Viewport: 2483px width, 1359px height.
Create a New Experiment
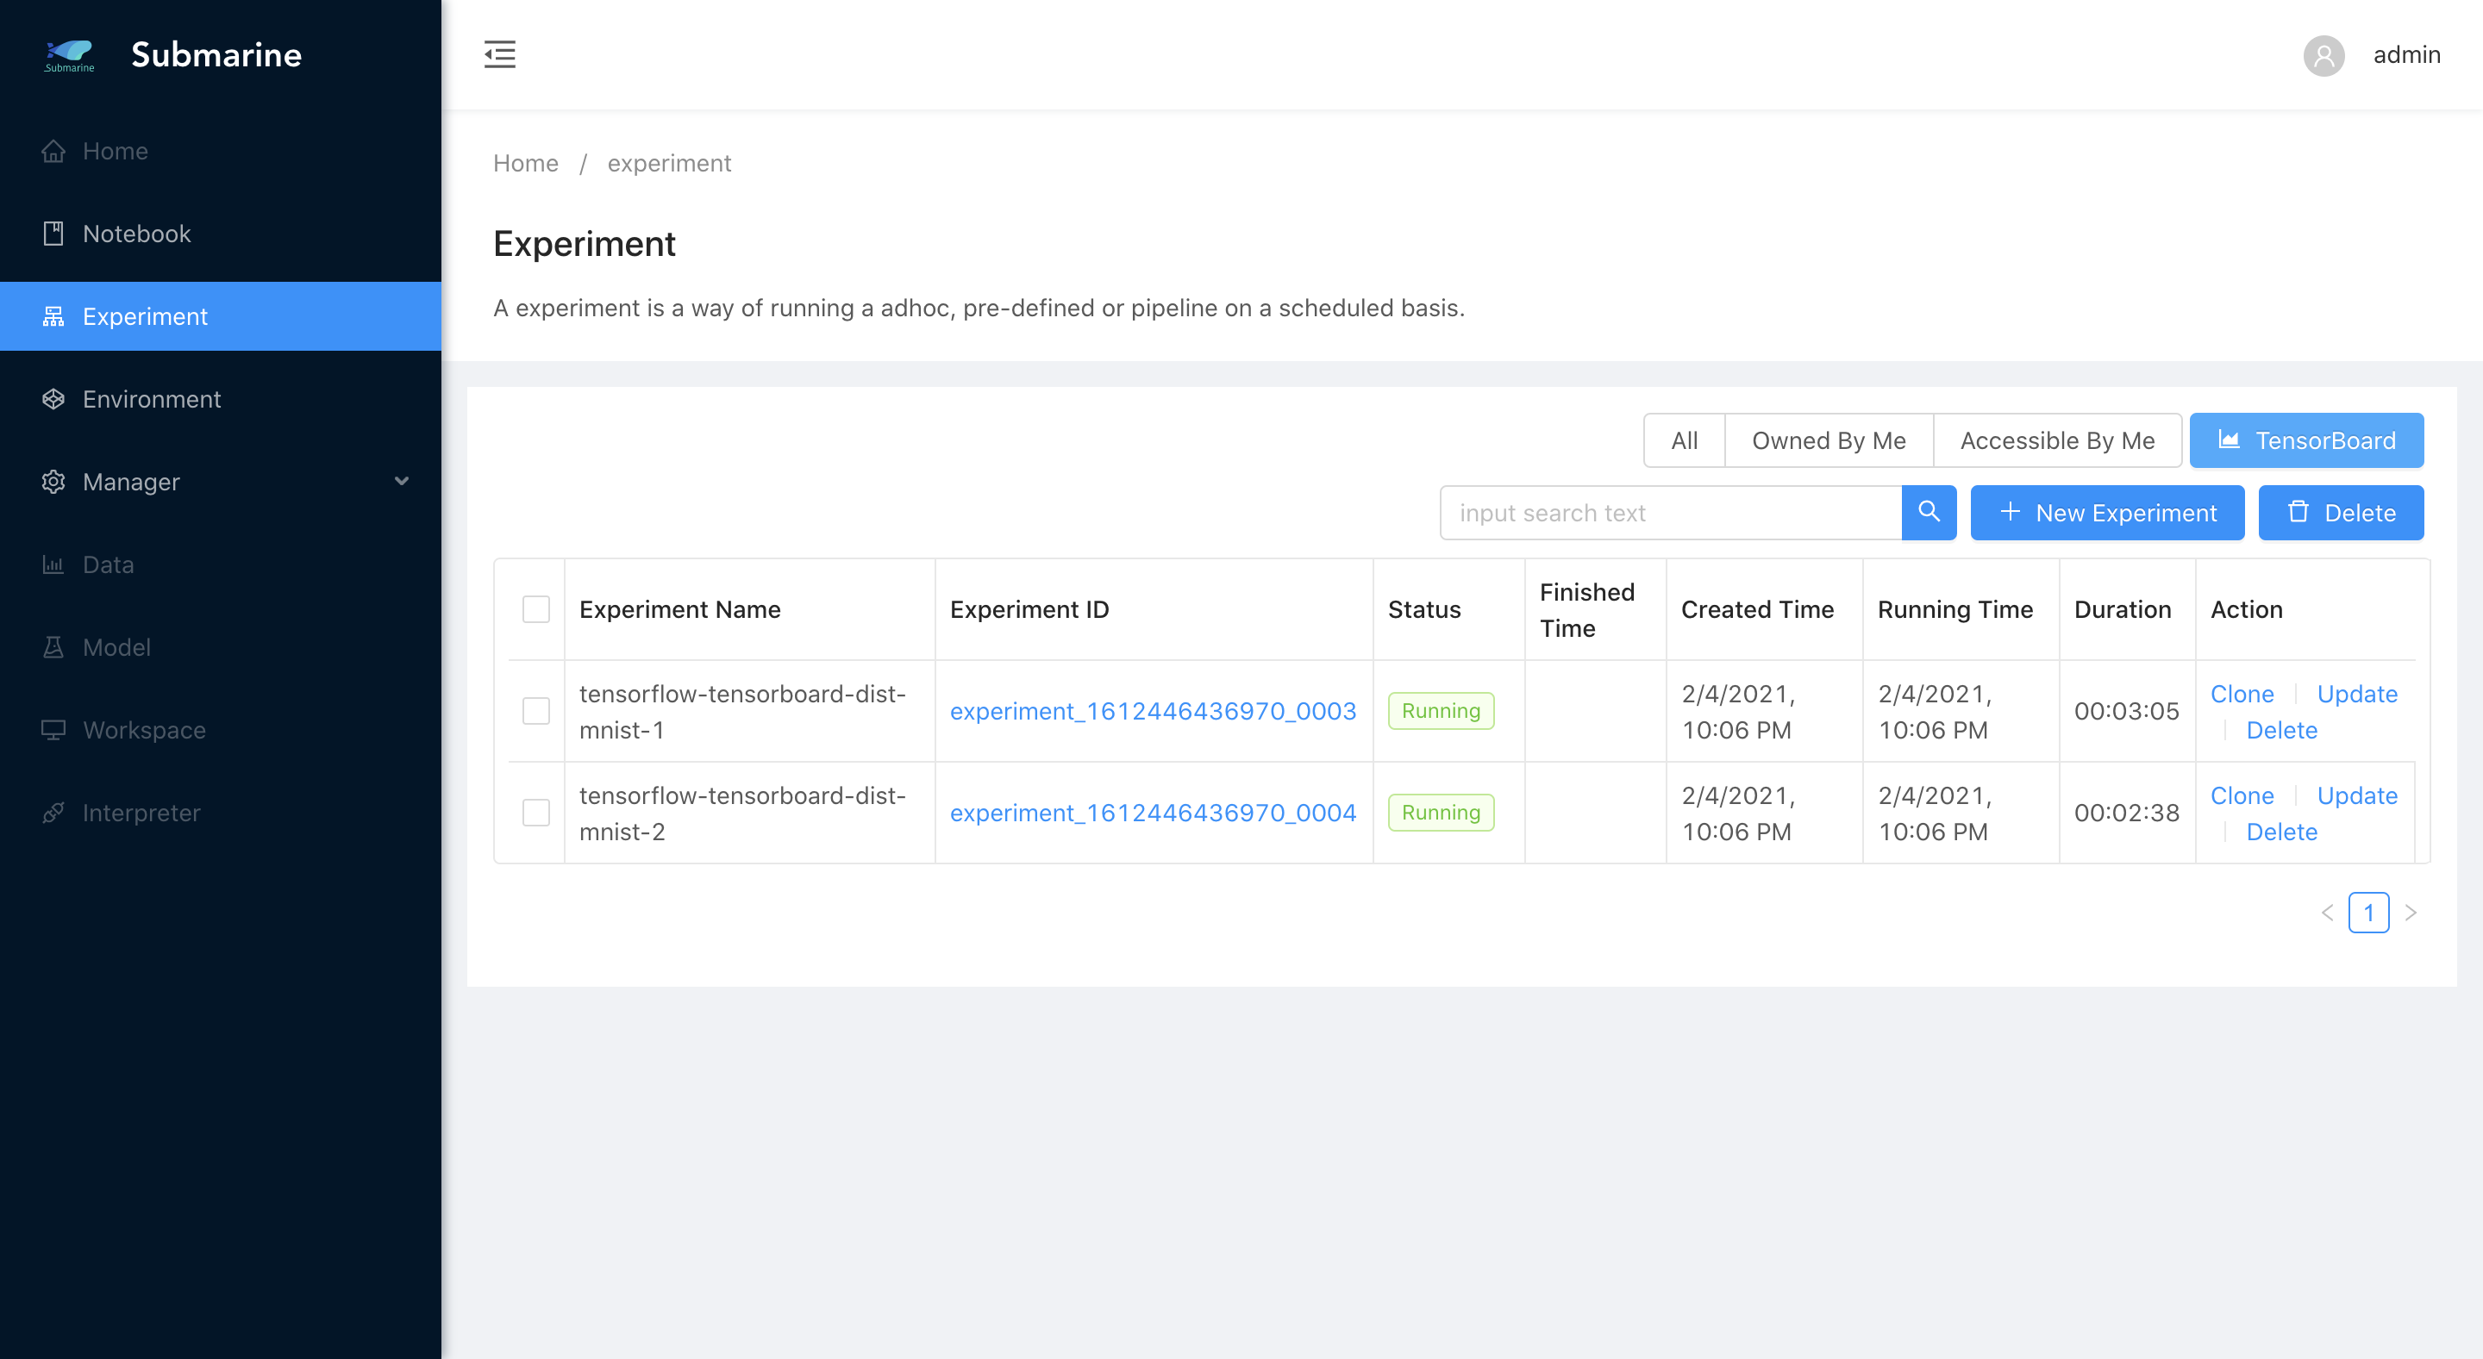[2107, 513]
